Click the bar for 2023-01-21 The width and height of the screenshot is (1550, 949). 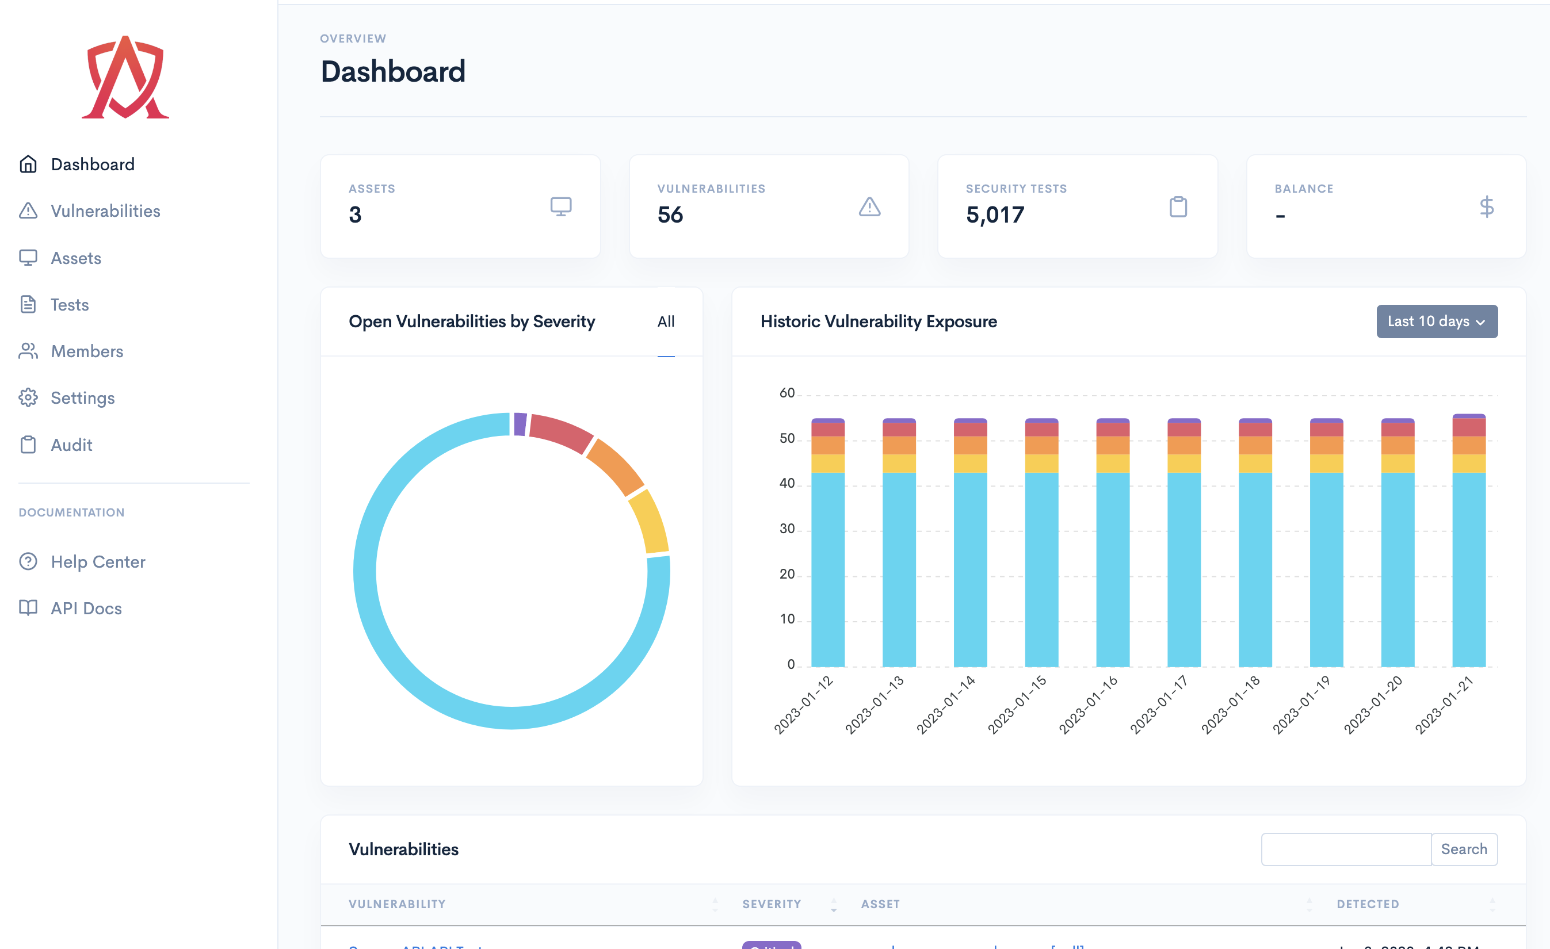pyautogui.click(x=1469, y=540)
